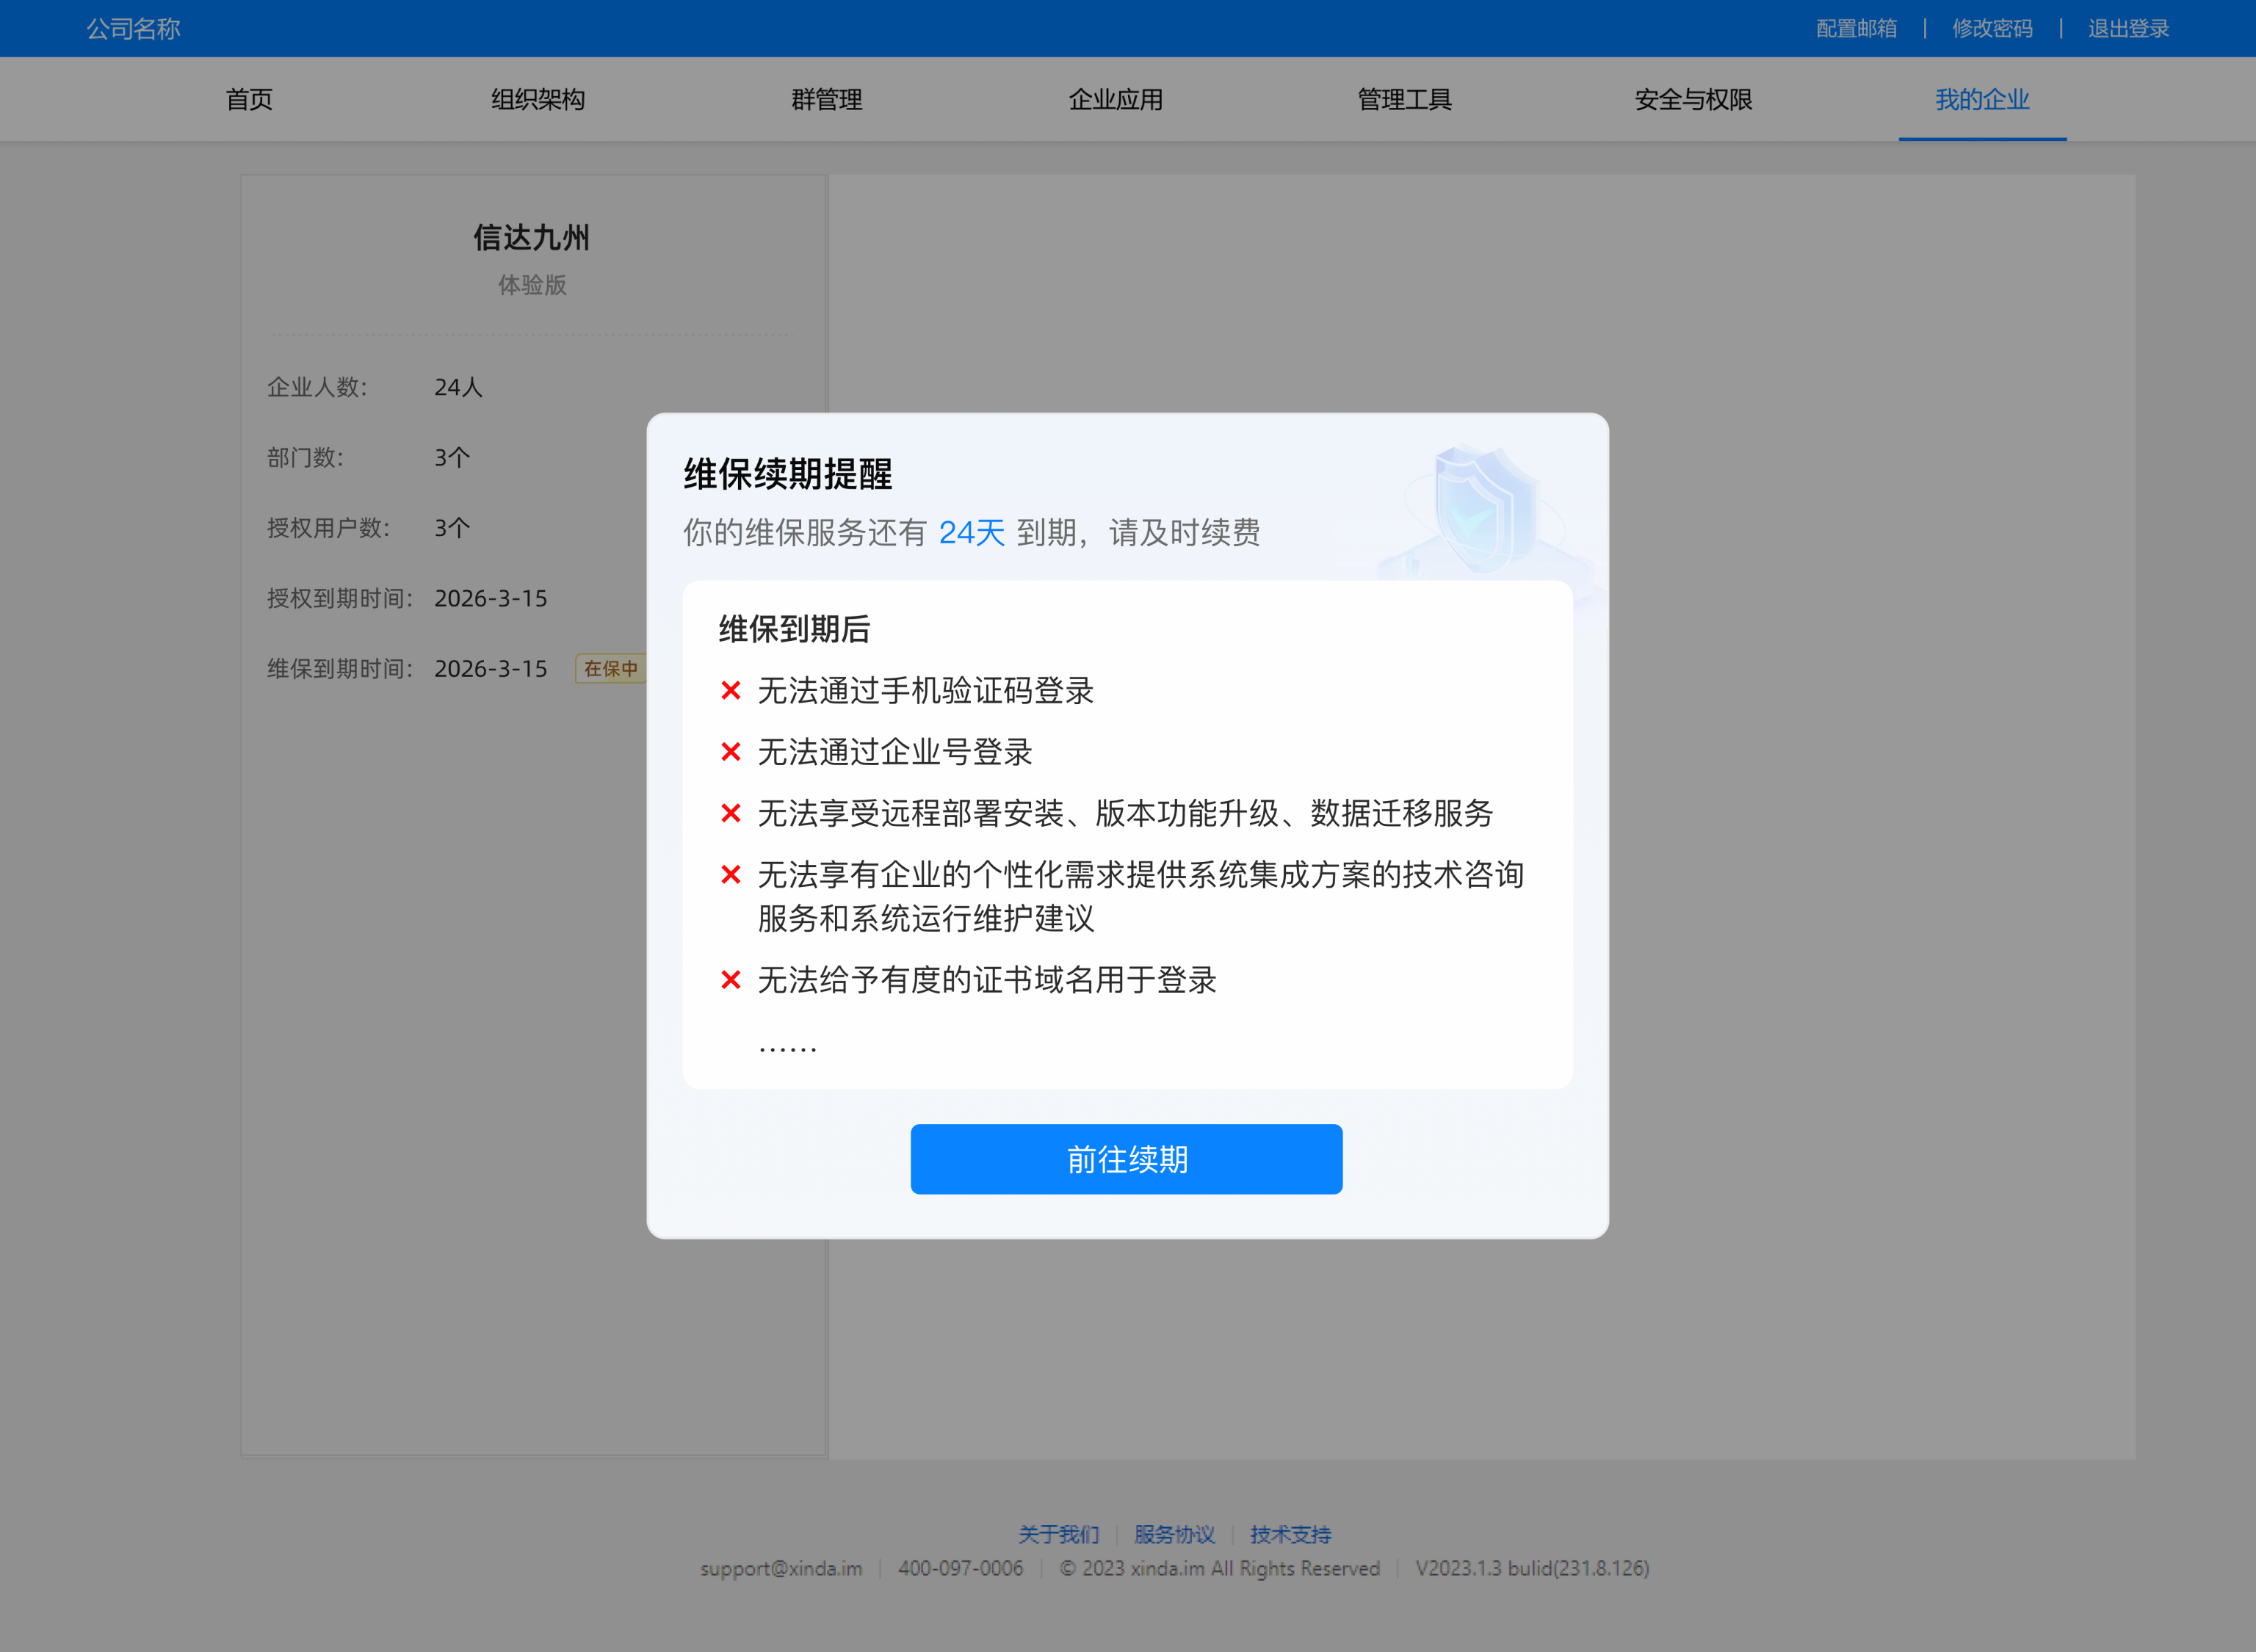Open the 企业应用 section

pyautogui.click(x=1115, y=99)
